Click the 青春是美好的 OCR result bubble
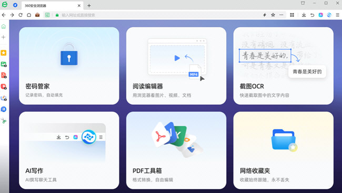The height and width of the screenshot is (193, 342). point(307,72)
